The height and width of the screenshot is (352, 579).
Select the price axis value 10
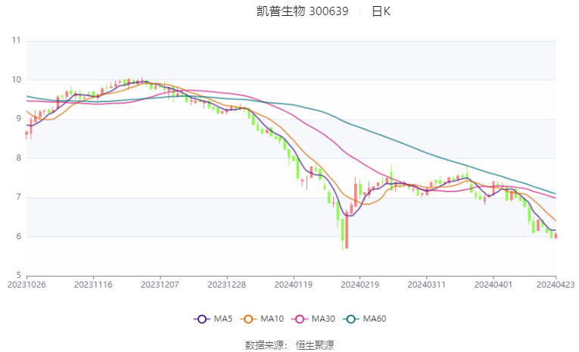click(x=15, y=79)
